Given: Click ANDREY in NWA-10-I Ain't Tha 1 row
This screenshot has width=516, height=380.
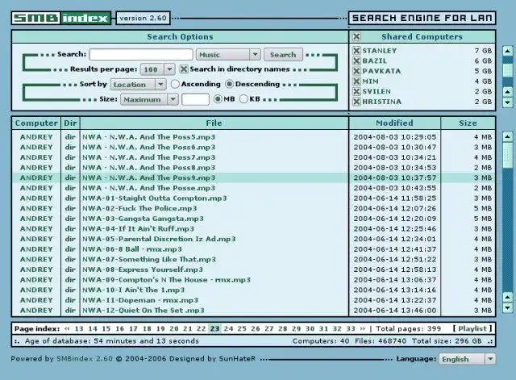Looking at the screenshot, I should click(x=36, y=290).
